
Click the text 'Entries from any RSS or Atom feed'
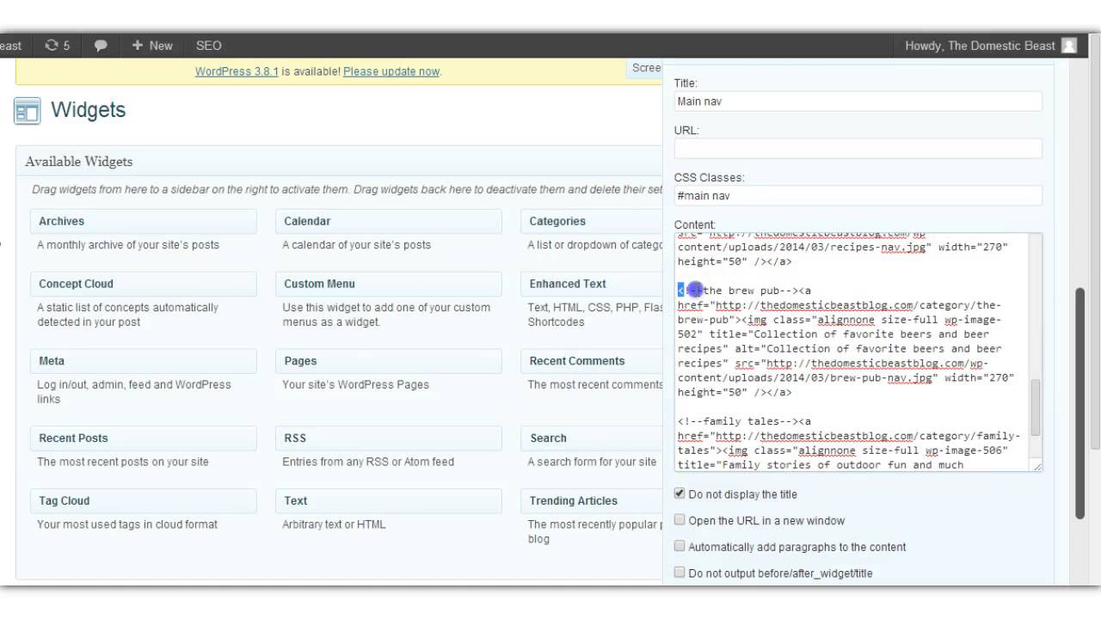368,462
